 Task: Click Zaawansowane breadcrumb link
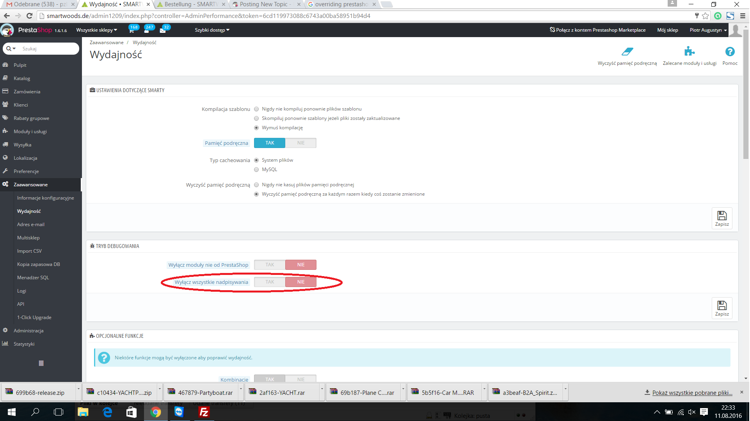(x=107, y=43)
